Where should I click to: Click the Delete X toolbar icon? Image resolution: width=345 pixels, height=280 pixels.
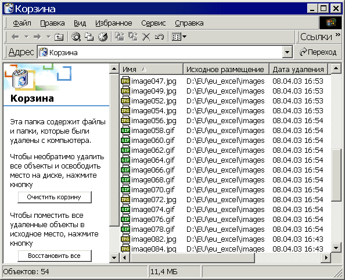[x=146, y=37]
